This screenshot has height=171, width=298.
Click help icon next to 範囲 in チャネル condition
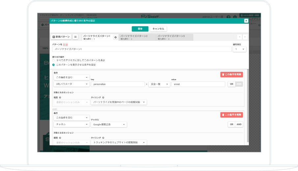pyautogui.click(x=60, y=138)
